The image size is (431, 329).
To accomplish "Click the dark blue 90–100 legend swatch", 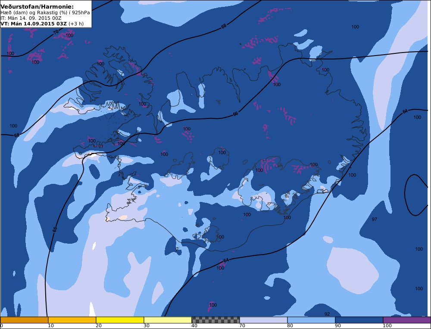I will point(359,320).
